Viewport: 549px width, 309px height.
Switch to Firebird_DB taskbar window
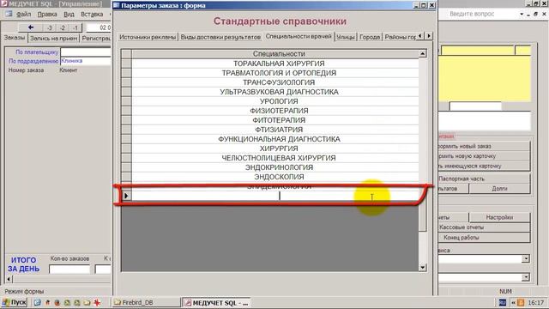coord(146,302)
